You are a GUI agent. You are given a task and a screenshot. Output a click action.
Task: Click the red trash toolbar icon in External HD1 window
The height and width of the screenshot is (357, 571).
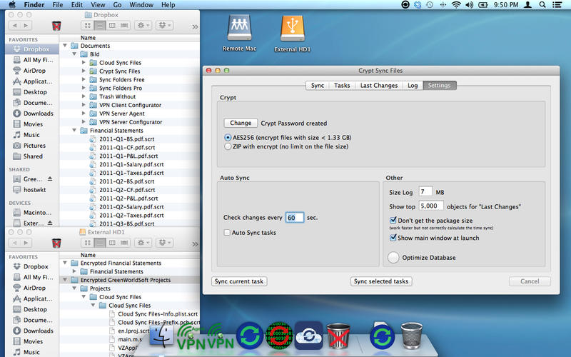click(x=56, y=243)
